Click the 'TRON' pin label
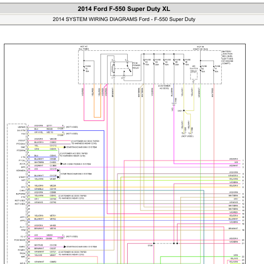264x264 pixels. tap(23, 254)
